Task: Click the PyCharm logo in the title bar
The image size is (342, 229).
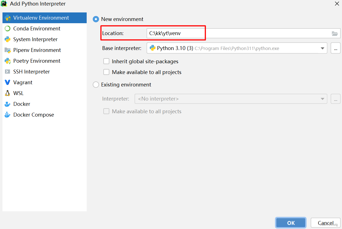Action: click(x=4, y=4)
